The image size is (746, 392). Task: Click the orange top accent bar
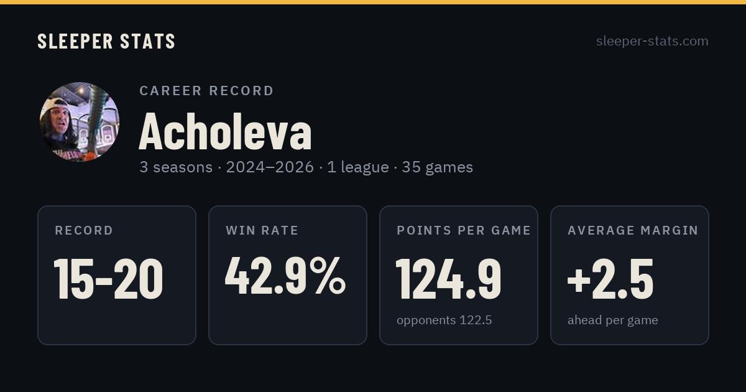coord(373,2)
